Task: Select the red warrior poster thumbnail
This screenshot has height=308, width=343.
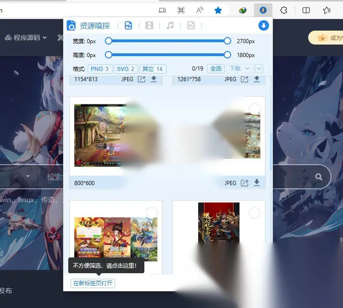Action: point(219,223)
